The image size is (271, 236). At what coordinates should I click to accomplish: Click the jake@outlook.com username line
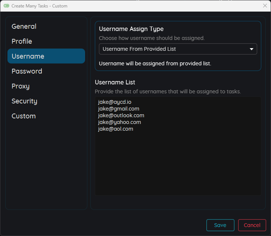point(121,115)
